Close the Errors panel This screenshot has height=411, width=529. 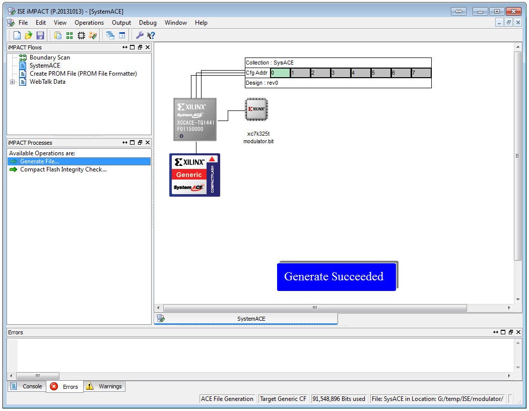(x=518, y=332)
